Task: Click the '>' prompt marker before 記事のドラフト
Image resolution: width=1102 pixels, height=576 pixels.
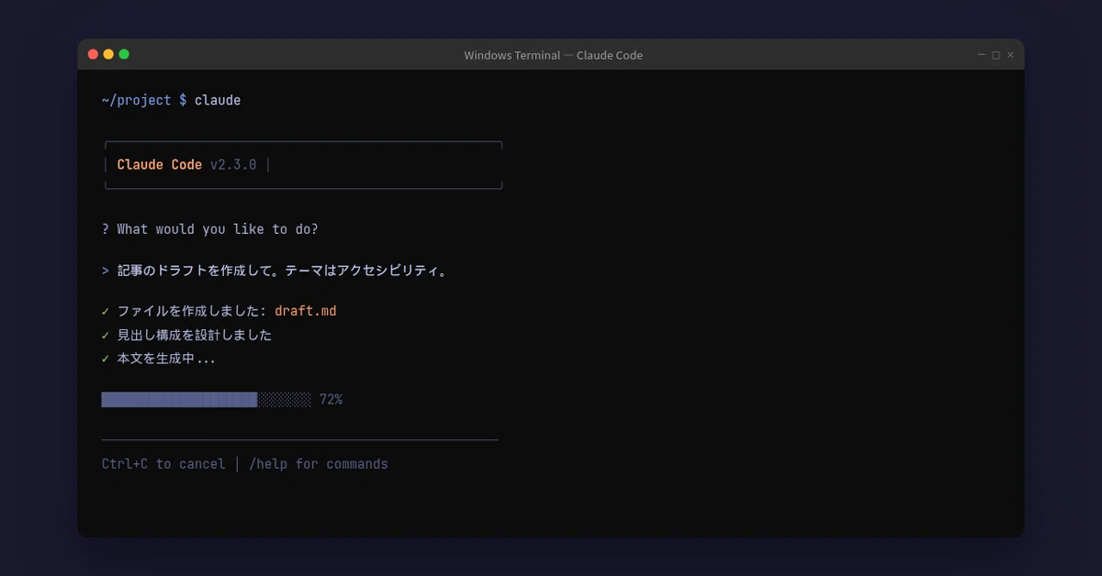Action: [106, 271]
